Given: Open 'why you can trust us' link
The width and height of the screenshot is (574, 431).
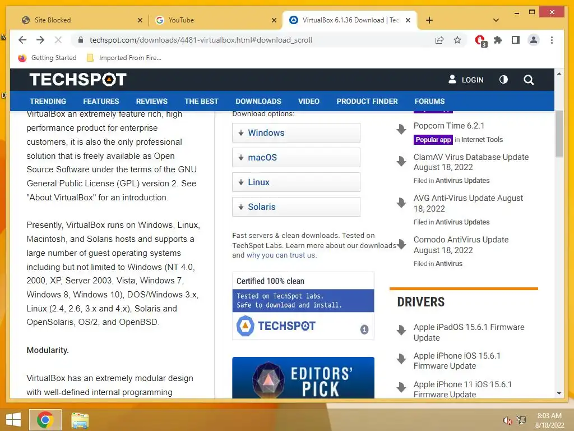Looking at the screenshot, I should click(281, 255).
